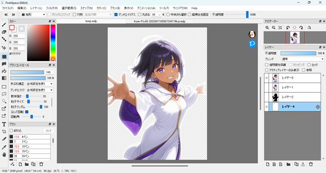The height and width of the screenshot is (173, 326).
Task: Enable 中央から選択 checkbox
Action: coord(168,14)
